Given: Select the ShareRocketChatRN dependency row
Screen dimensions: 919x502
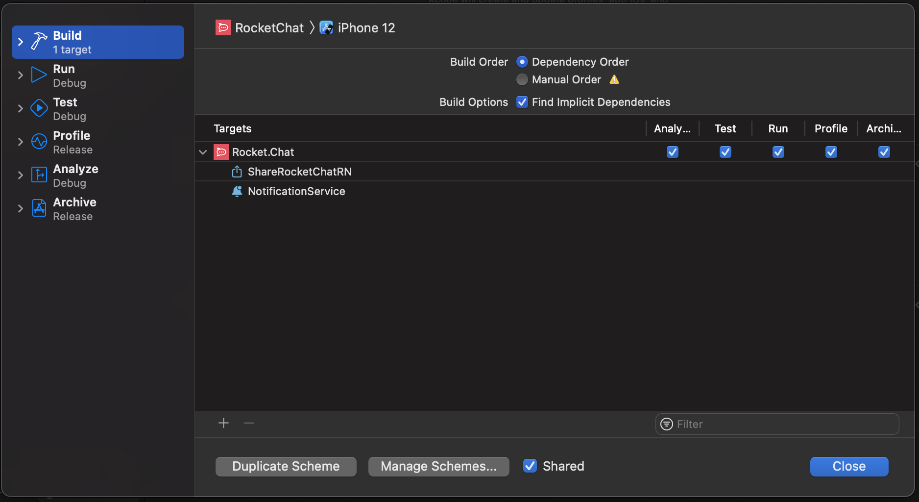Looking at the screenshot, I should point(555,172).
